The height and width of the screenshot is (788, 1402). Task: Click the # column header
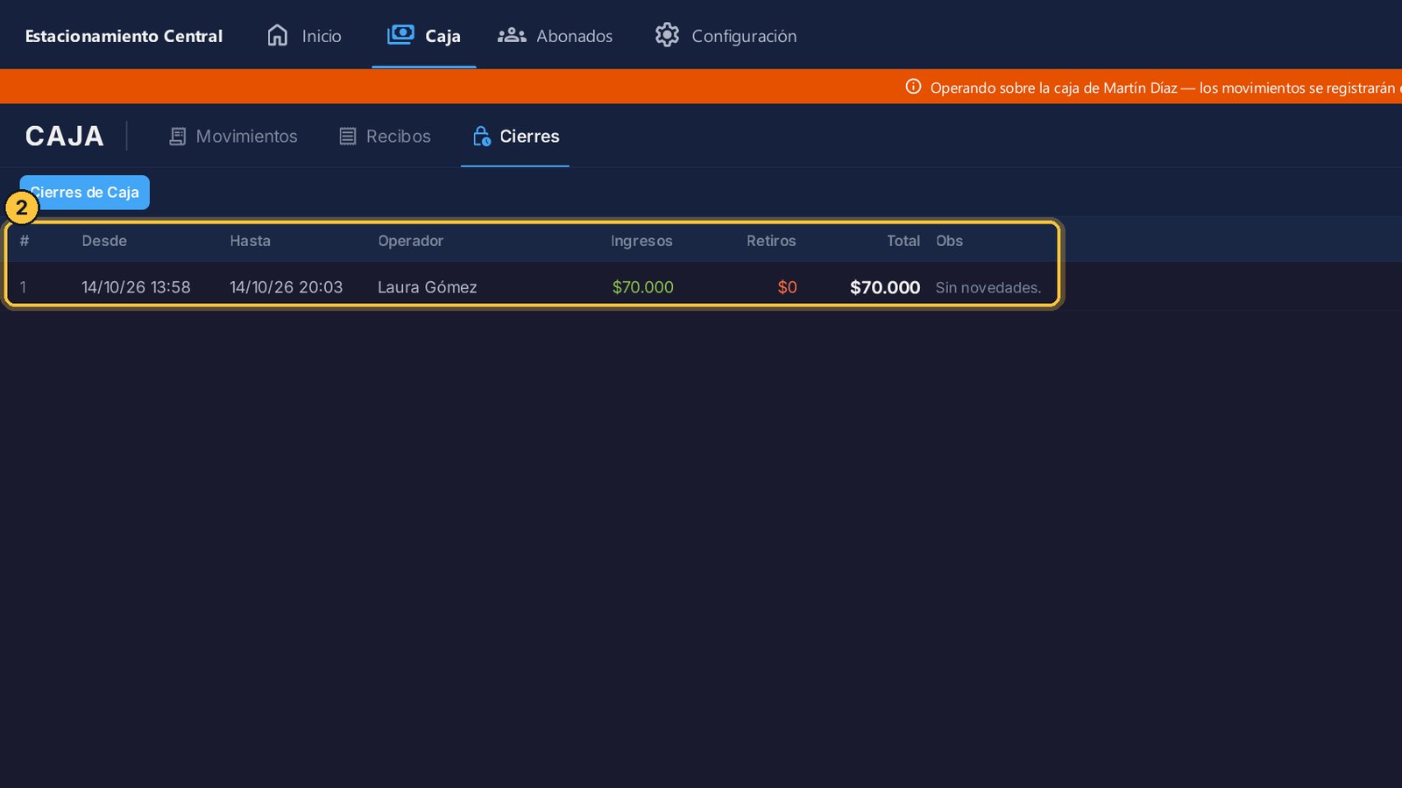(25, 241)
